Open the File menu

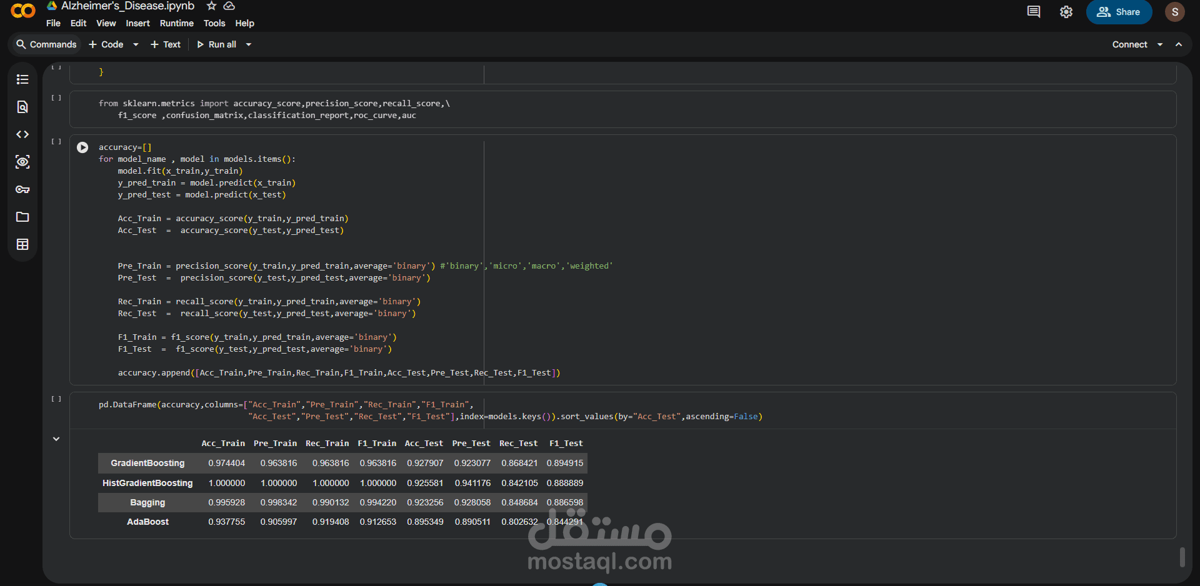[x=53, y=23]
